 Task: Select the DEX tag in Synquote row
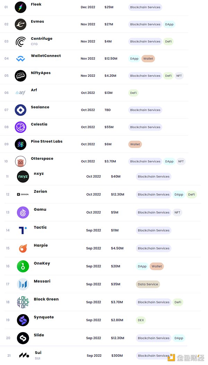pyautogui.click(x=141, y=320)
